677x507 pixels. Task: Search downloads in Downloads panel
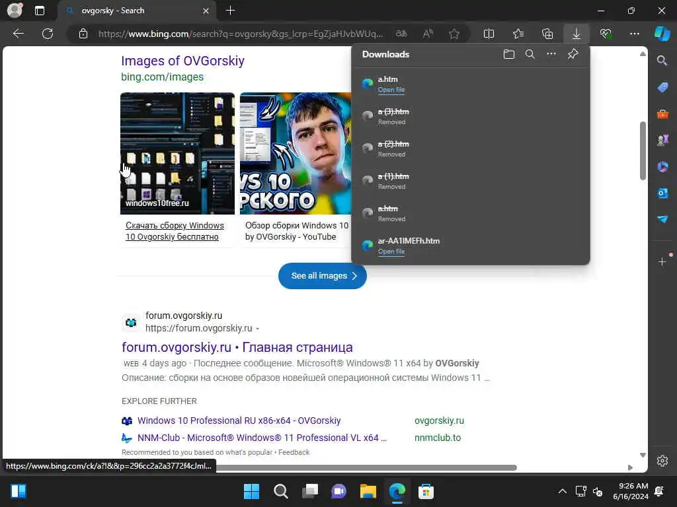click(x=530, y=54)
